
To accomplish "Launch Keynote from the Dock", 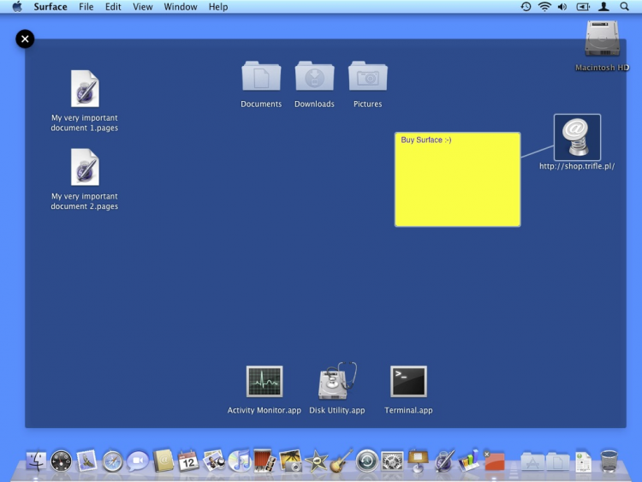I will pyautogui.click(x=418, y=461).
